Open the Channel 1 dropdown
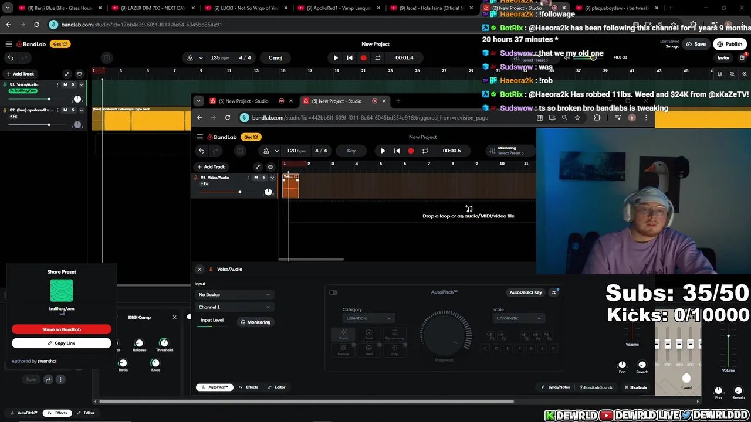Viewport: 751px width, 422px height. tap(234, 307)
